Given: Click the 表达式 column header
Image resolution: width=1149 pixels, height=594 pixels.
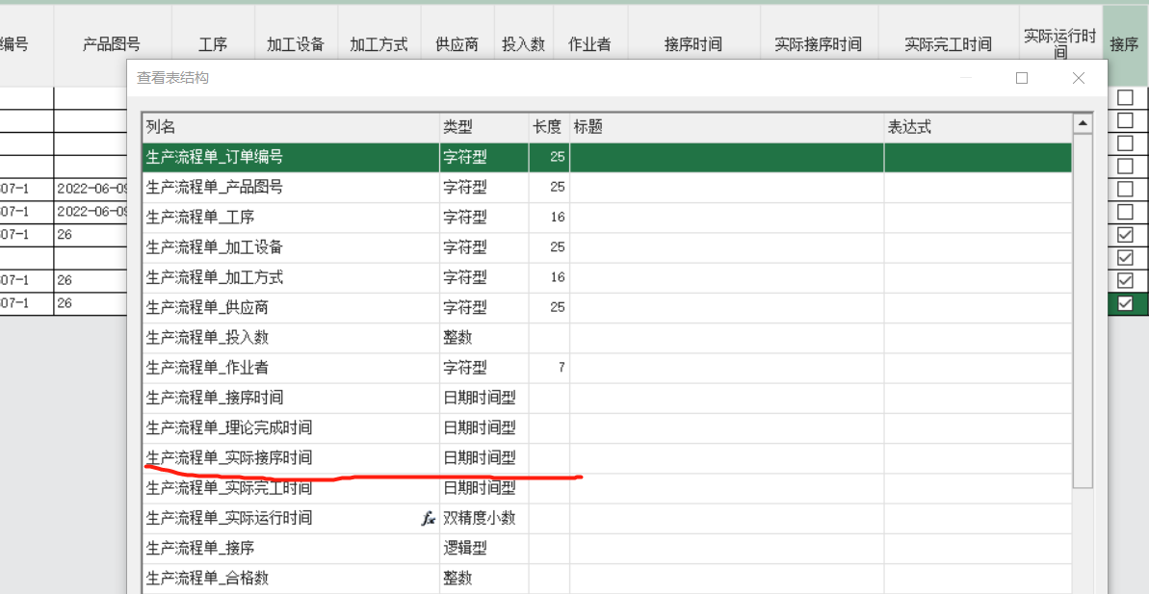Looking at the screenshot, I should pyautogui.click(x=975, y=127).
